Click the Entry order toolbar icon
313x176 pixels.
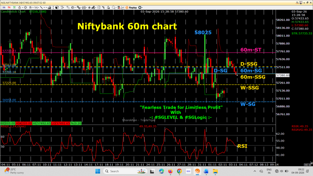[4, 8]
